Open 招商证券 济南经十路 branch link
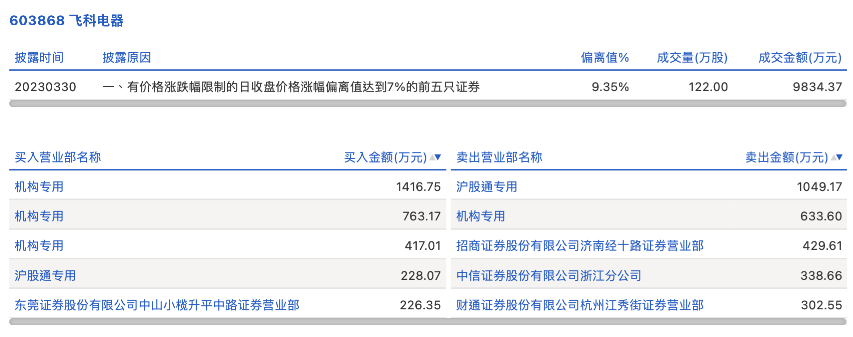 tap(580, 246)
